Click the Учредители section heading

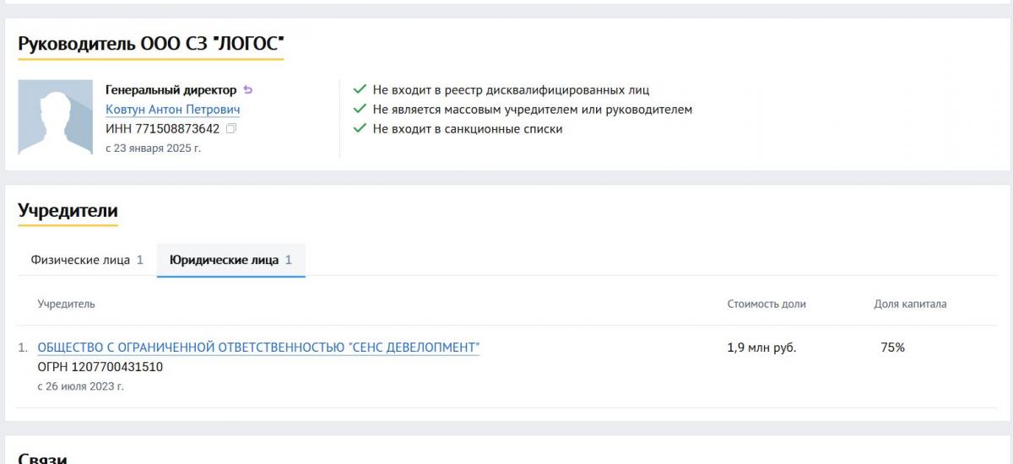pos(68,211)
